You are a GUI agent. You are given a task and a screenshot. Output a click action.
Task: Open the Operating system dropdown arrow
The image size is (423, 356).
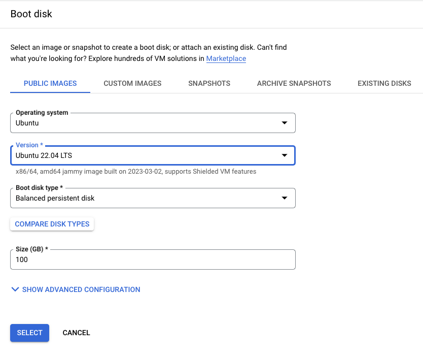285,123
